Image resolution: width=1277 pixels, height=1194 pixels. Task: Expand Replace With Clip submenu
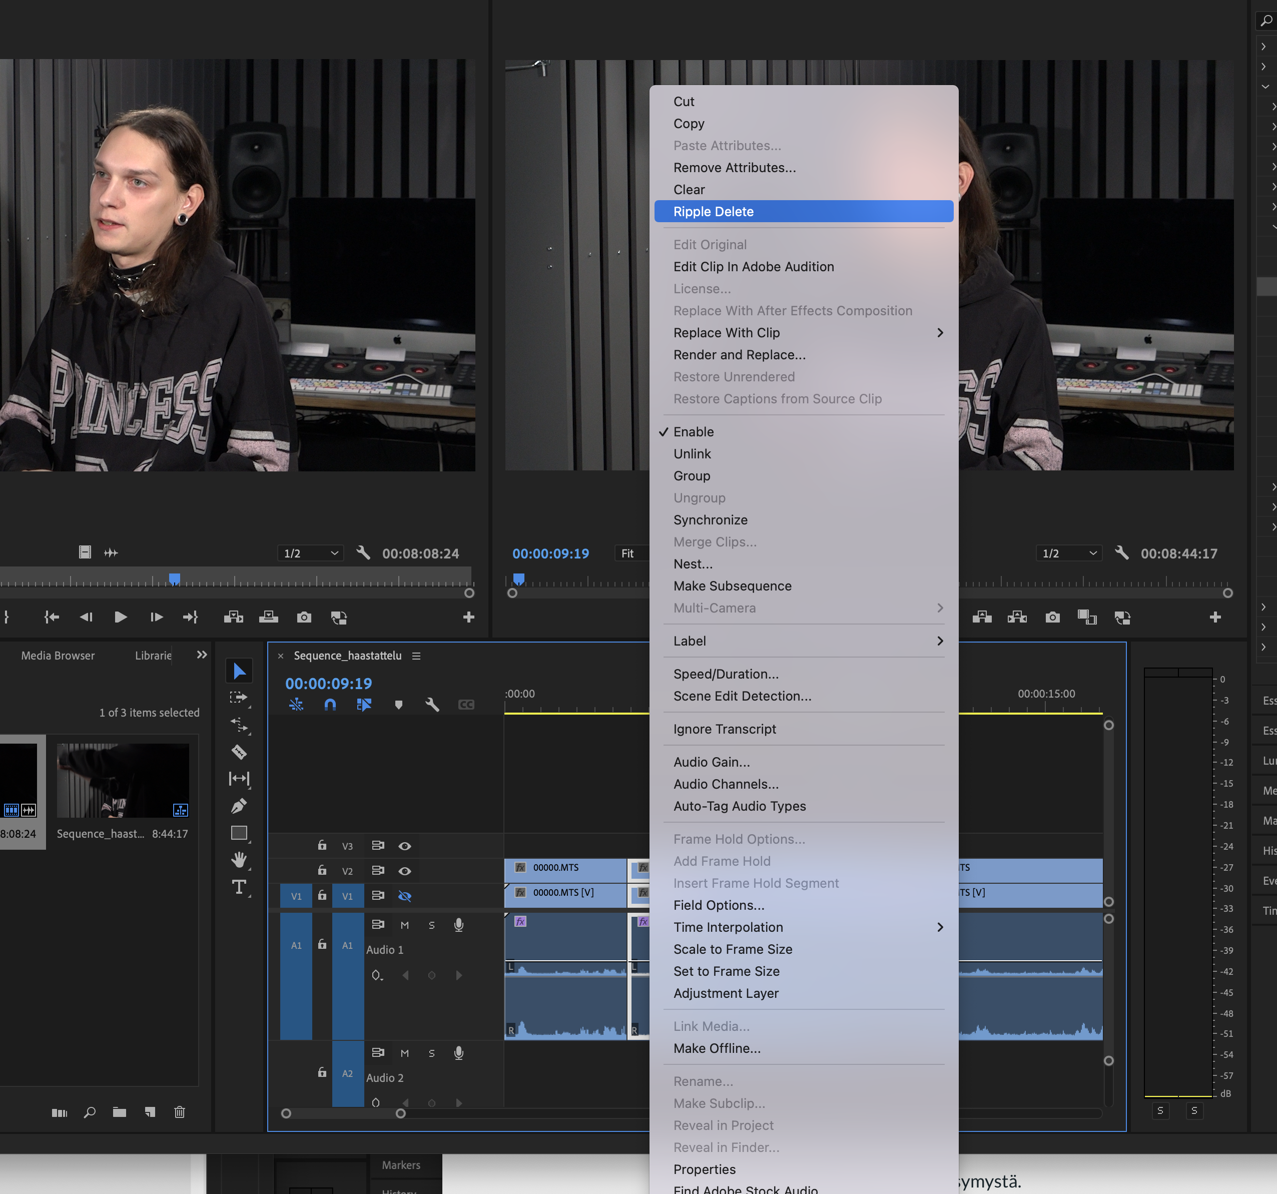click(803, 333)
